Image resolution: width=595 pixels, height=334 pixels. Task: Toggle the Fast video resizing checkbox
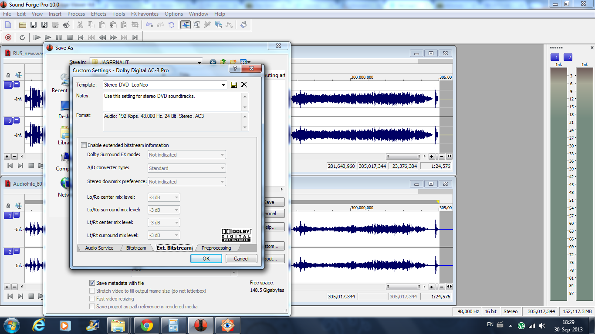92,299
